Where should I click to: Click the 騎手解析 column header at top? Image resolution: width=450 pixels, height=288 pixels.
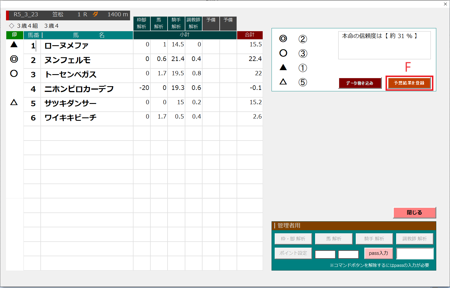pos(176,23)
